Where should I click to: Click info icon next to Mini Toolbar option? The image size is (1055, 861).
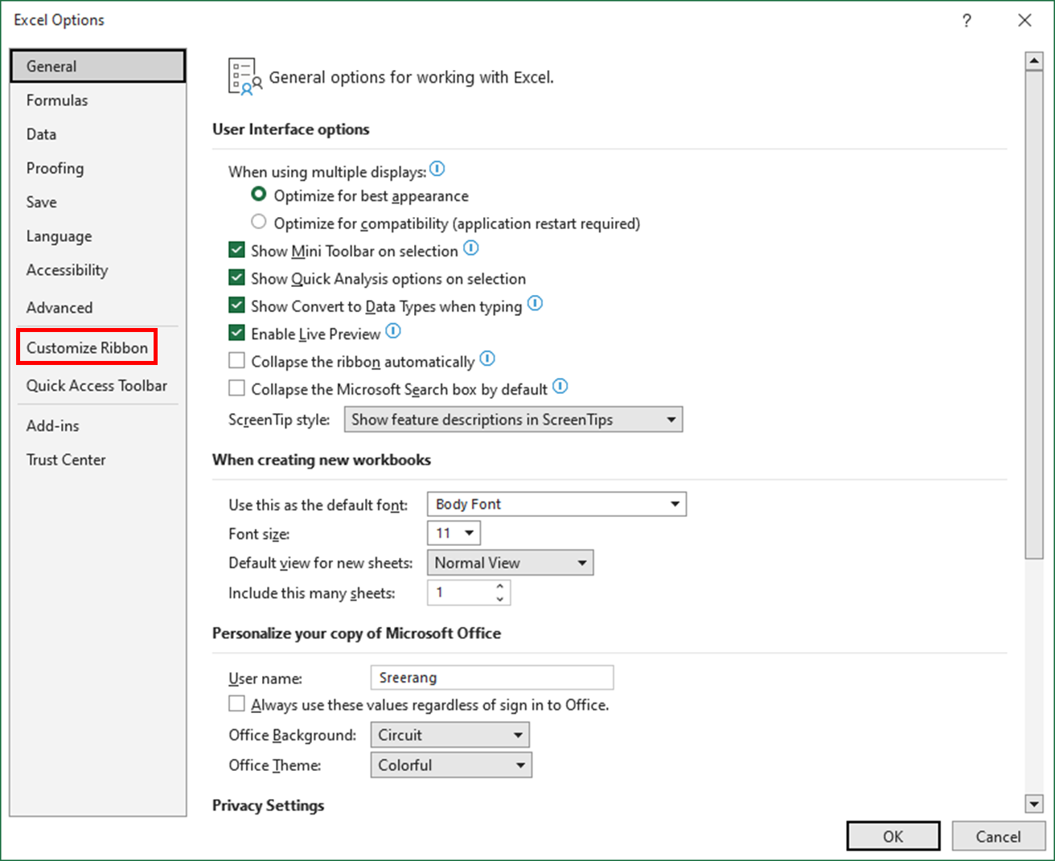[471, 248]
